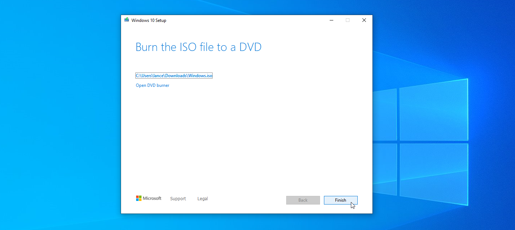The width and height of the screenshot is (515, 230).
Task: Select the highlighted Windows.iso path text
Action: 174,75
